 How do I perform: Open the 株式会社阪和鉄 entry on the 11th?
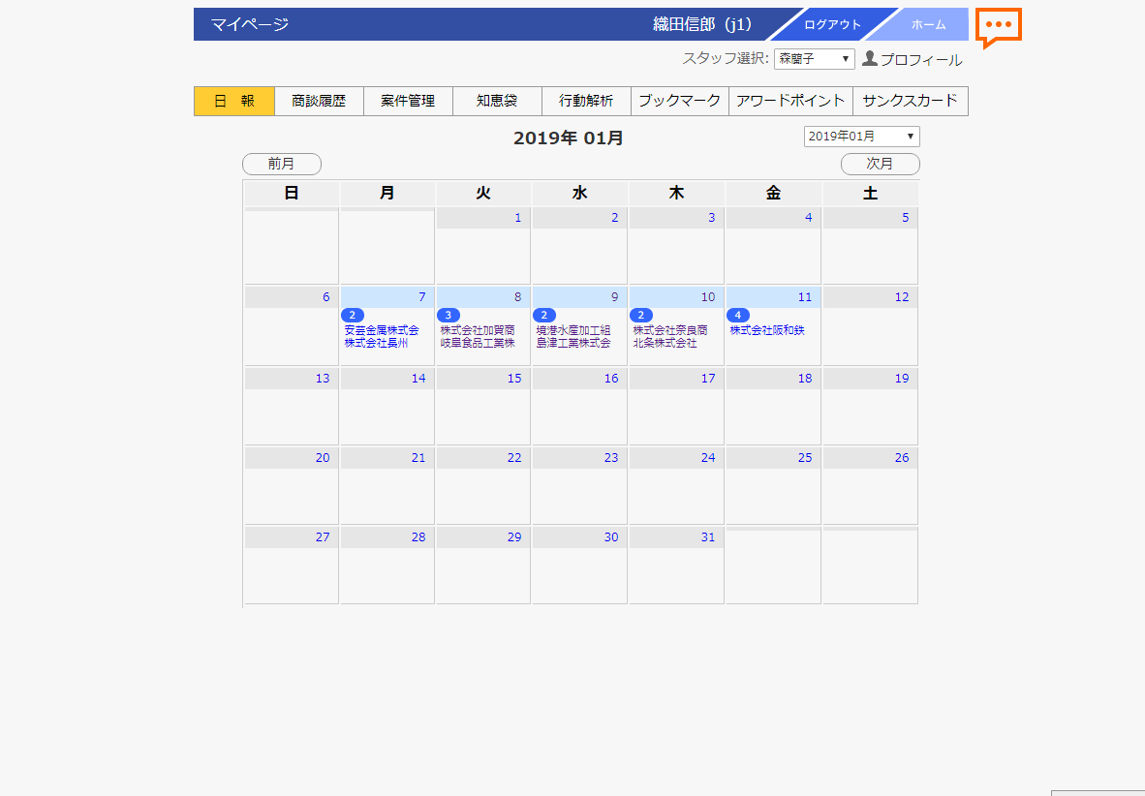[x=767, y=330]
